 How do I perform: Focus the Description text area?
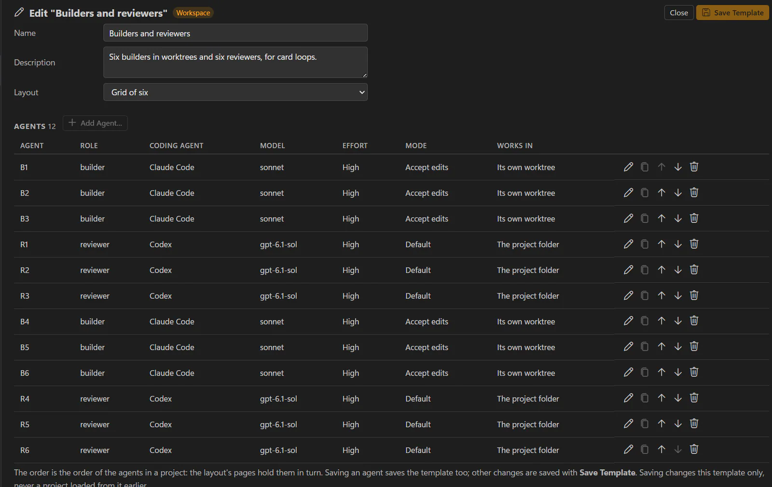click(x=235, y=62)
